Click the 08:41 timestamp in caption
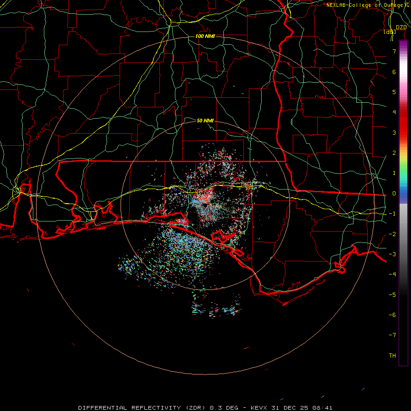Viewport: 411px width, 411px height. (x=322, y=408)
